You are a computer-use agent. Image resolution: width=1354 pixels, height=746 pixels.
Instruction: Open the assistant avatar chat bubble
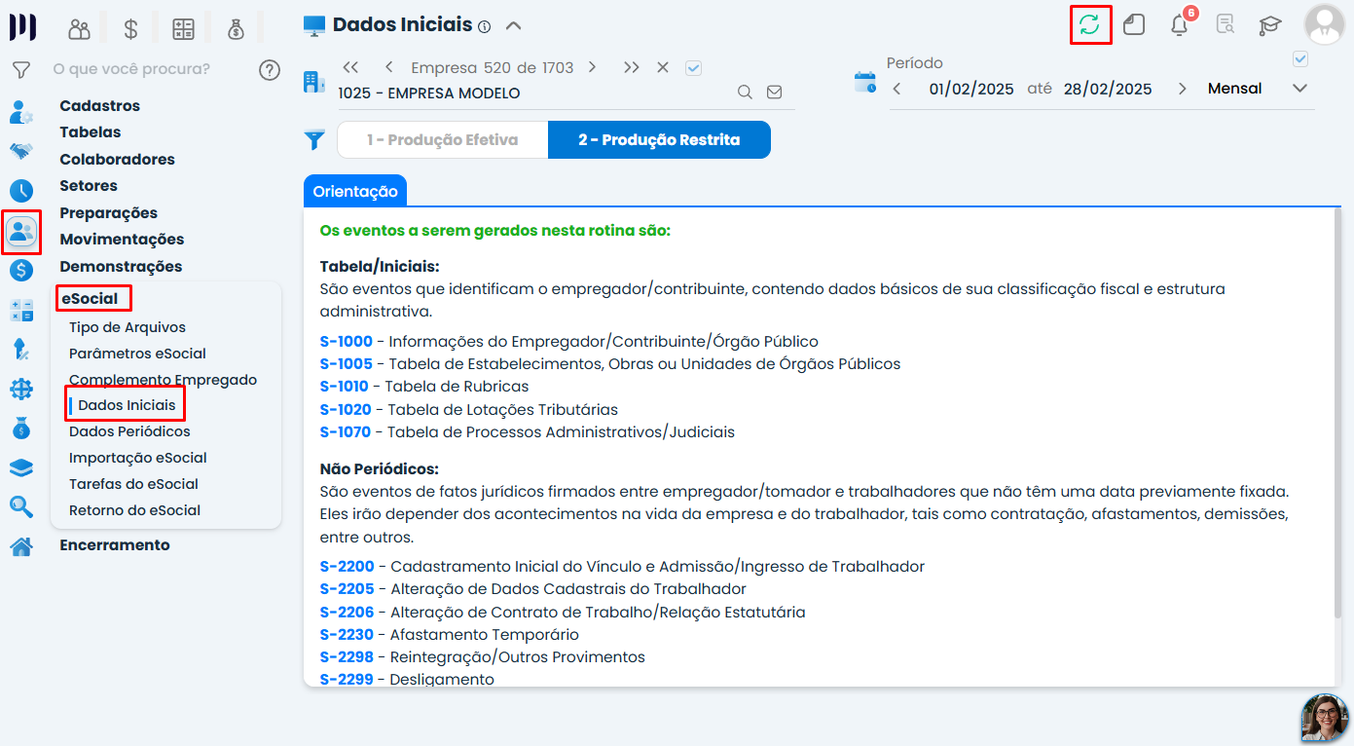[x=1324, y=718]
